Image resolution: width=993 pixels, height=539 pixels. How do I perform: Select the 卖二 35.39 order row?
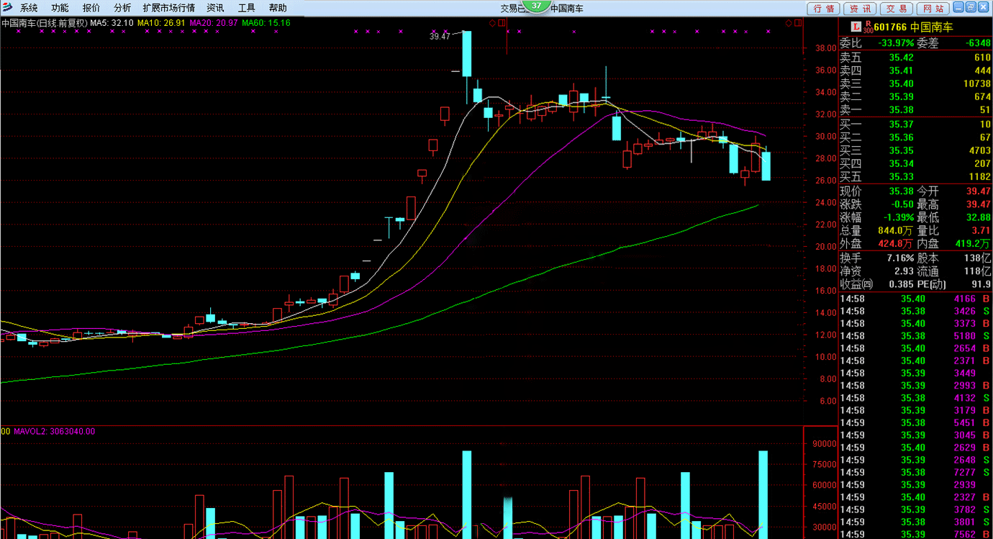click(x=915, y=96)
